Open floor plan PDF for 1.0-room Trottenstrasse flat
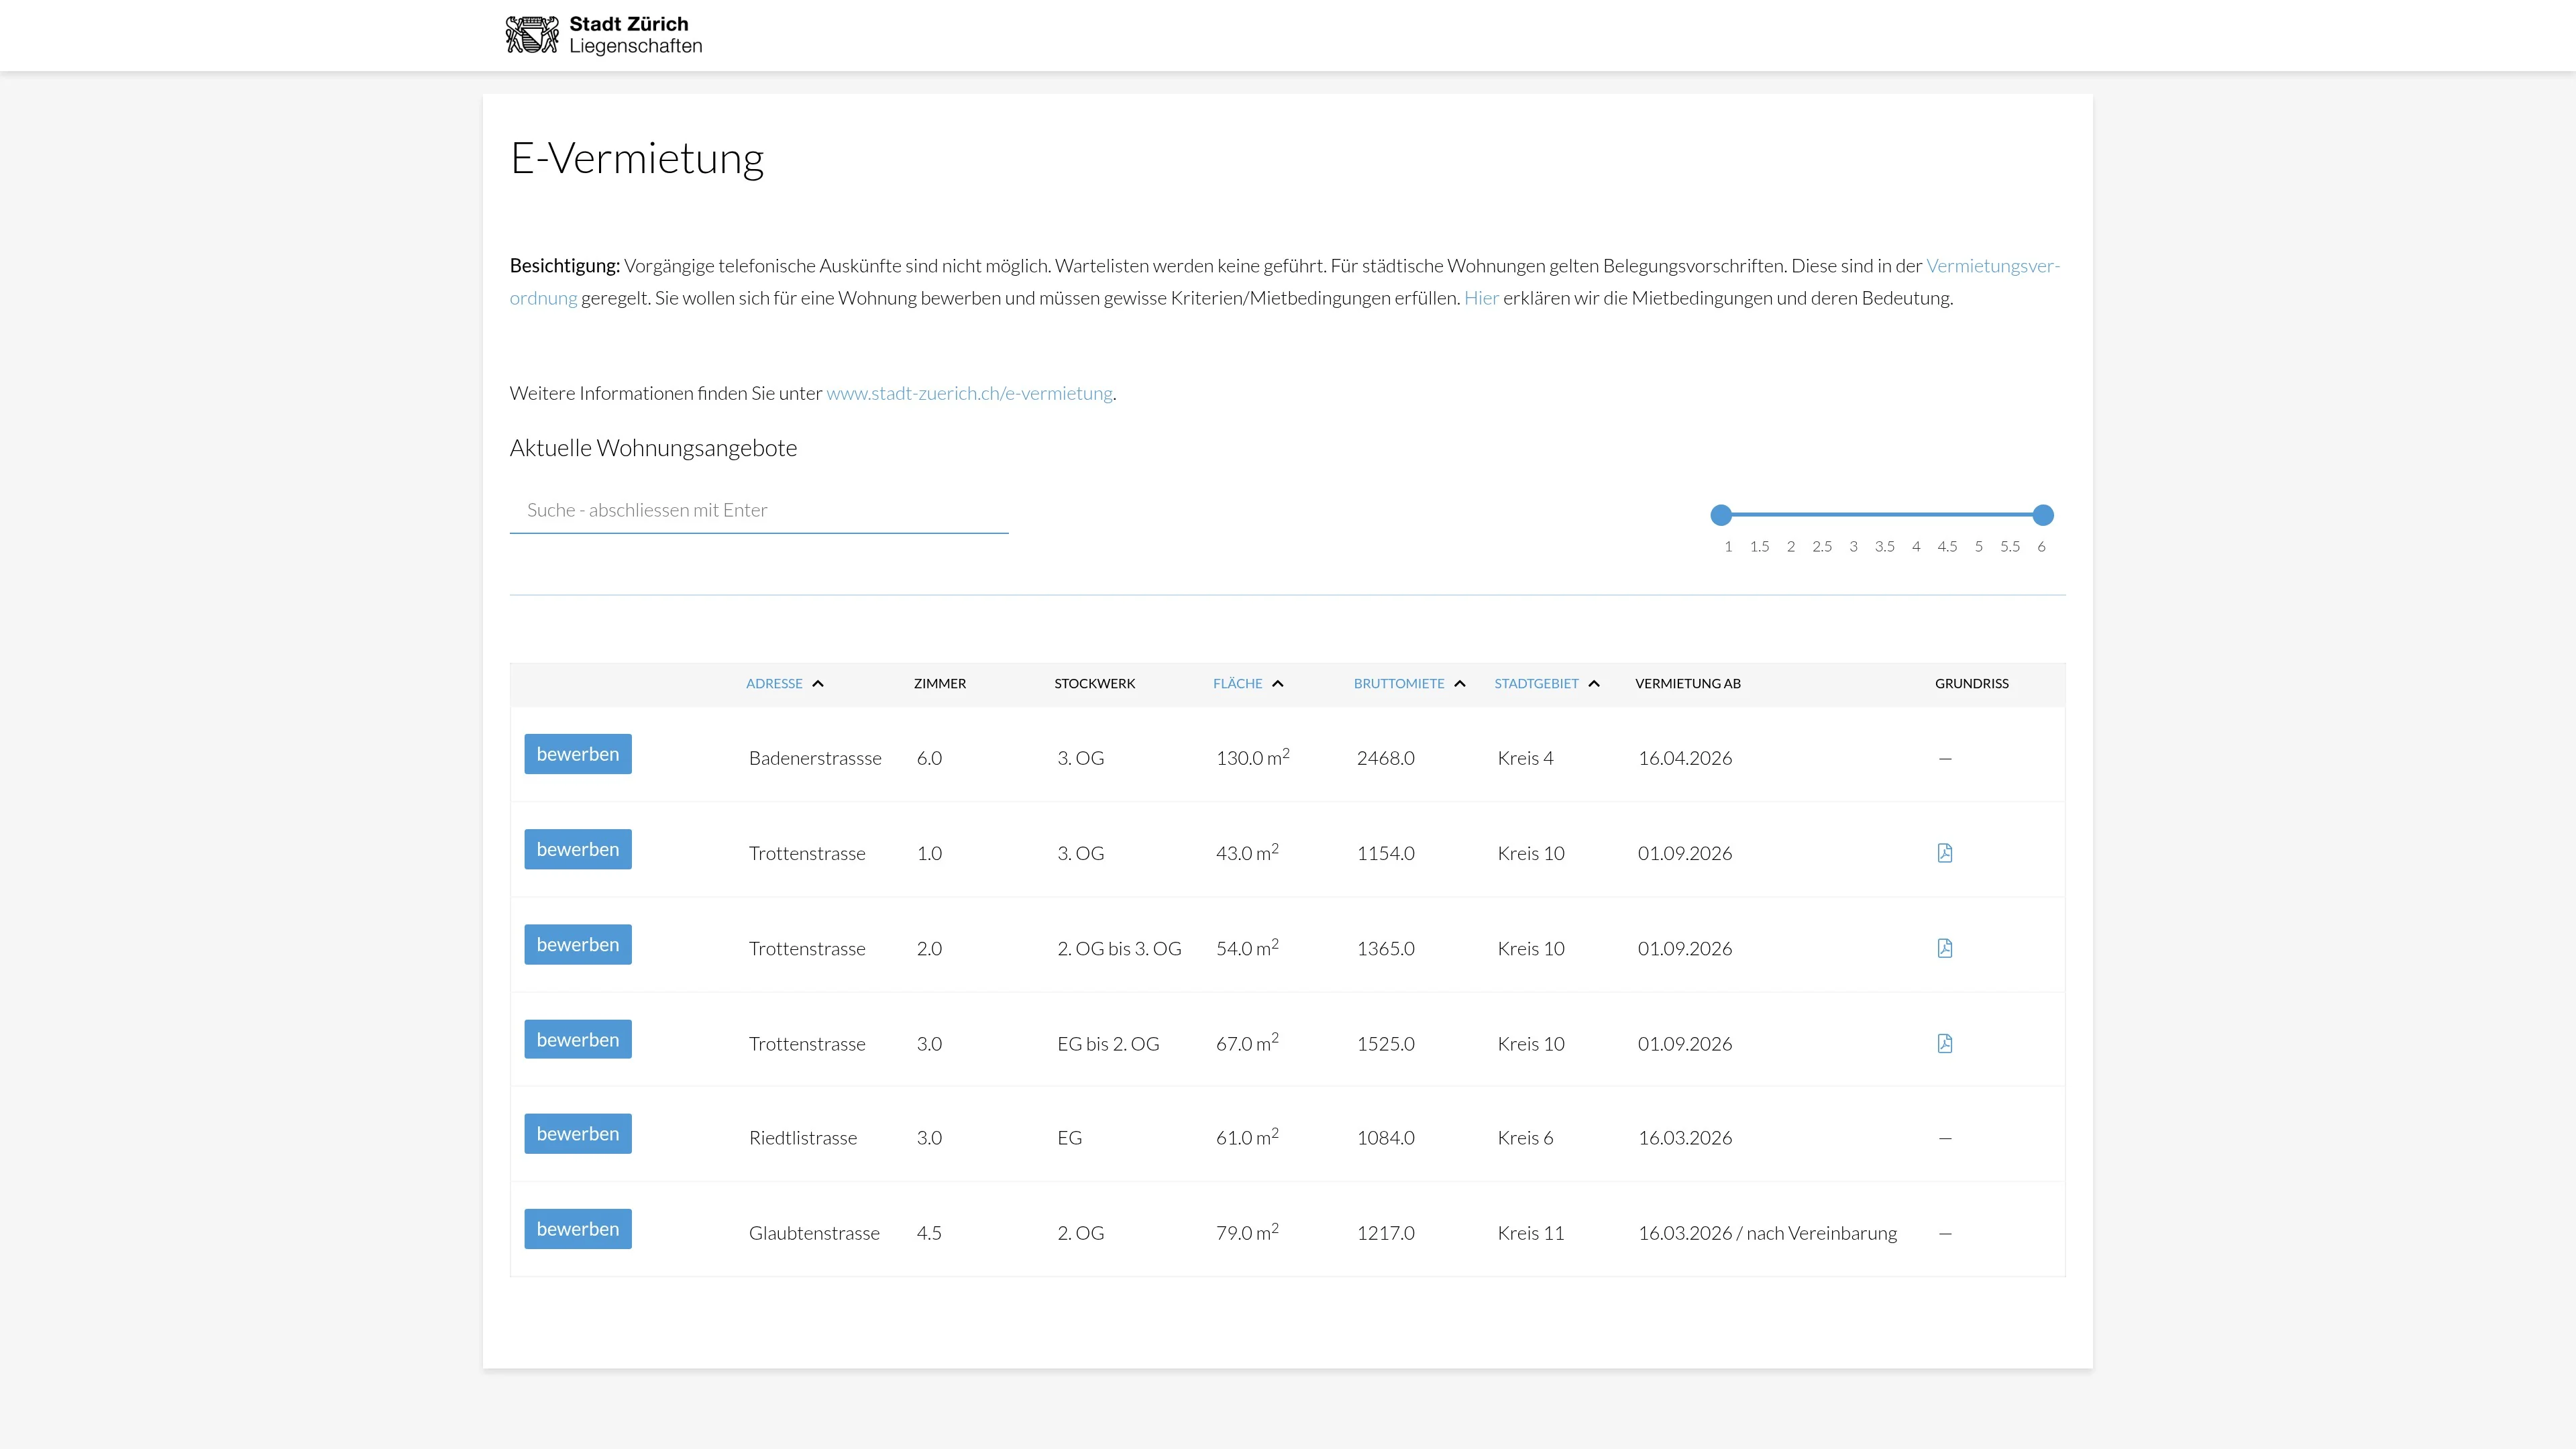Viewport: 2576px width, 1449px height. 1944,853
